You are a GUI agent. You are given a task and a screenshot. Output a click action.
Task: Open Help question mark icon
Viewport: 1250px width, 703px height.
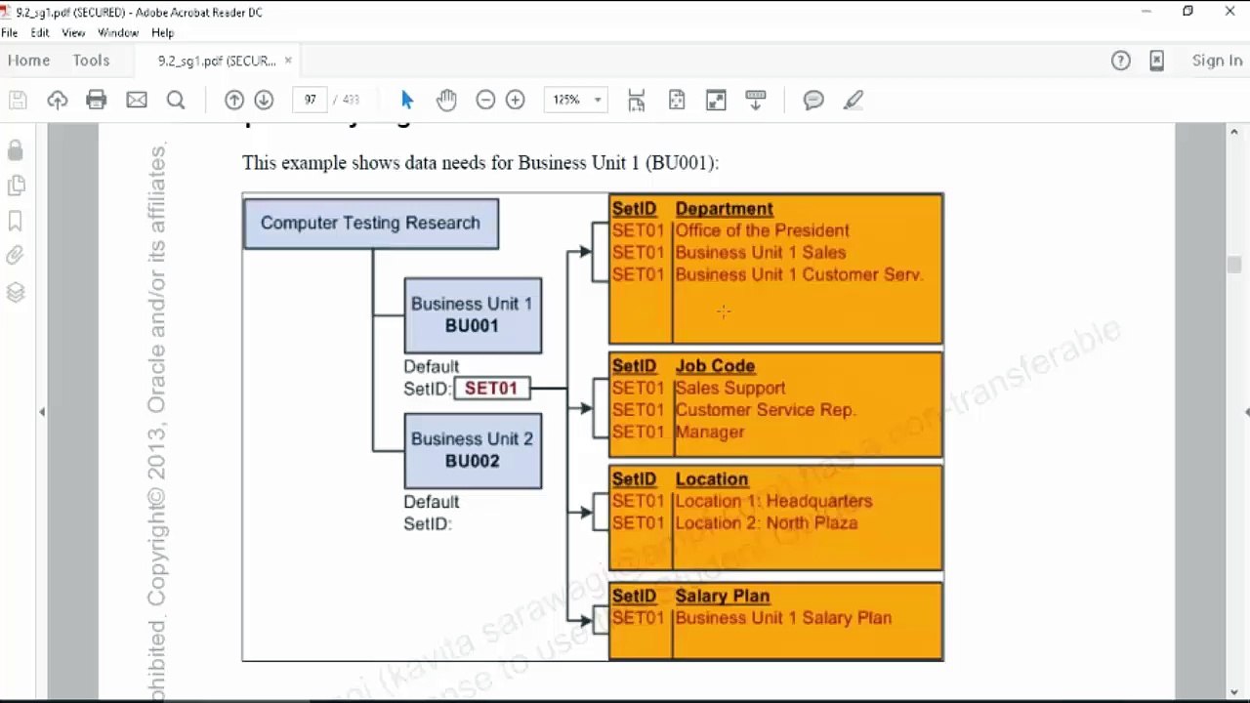point(1121,61)
